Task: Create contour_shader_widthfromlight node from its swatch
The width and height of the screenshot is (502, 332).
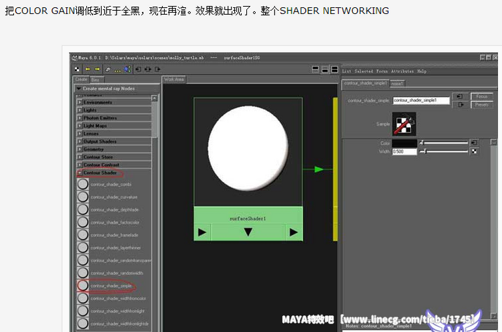Action: pos(83,311)
